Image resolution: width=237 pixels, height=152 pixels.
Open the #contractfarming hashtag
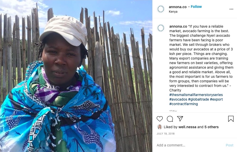point(184,104)
